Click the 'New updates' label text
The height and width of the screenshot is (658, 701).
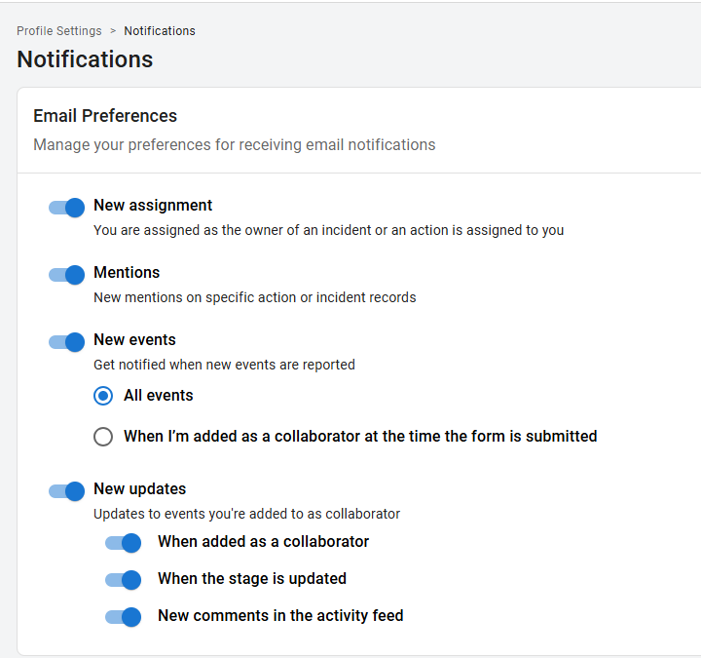pos(139,489)
